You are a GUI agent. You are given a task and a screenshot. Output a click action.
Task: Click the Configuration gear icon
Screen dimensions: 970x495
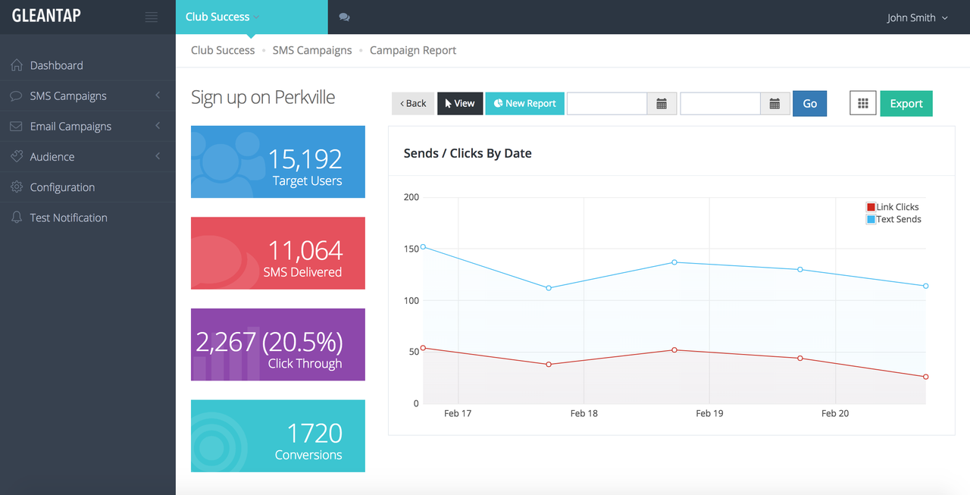click(x=17, y=186)
